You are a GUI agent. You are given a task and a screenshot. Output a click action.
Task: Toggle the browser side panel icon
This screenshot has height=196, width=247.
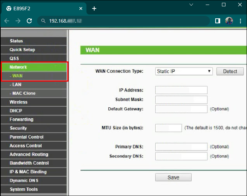click(217, 21)
